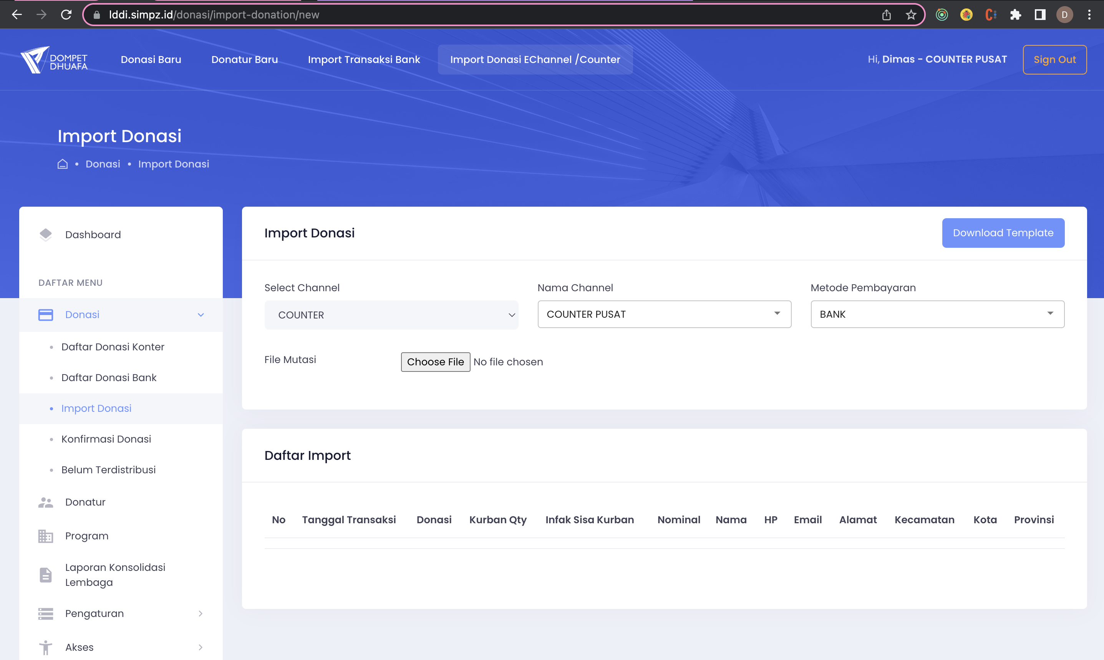Click the Download Template button
The width and height of the screenshot is (1104, 660).
pyautogui.click(x=1003, y=233)
